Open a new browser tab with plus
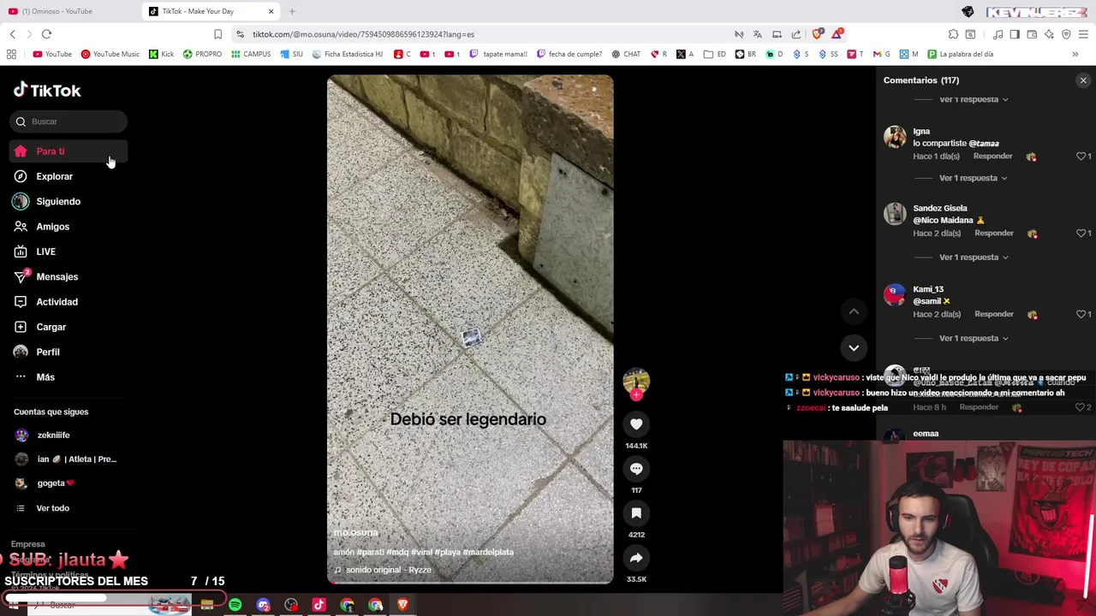This screenshot has height=616, width=1096. [292, 11]
